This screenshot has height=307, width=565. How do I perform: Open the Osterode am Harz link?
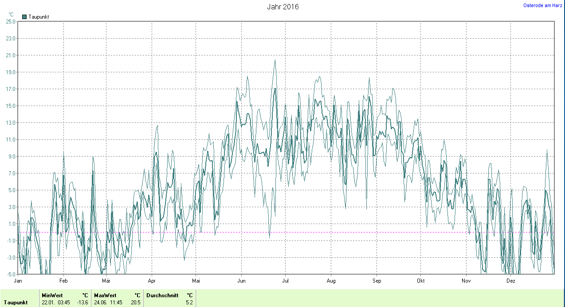pos(543,5)
